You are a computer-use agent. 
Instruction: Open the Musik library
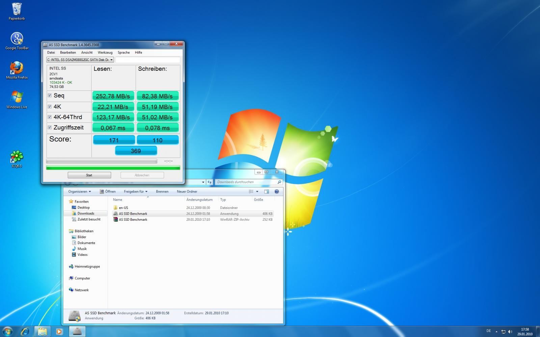tap(82, 249)
